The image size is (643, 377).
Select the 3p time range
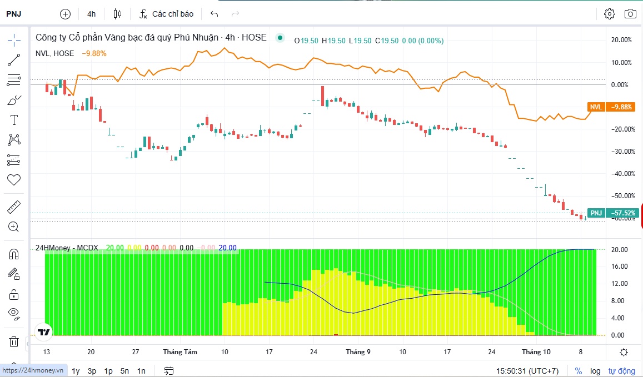click(92, 371)
